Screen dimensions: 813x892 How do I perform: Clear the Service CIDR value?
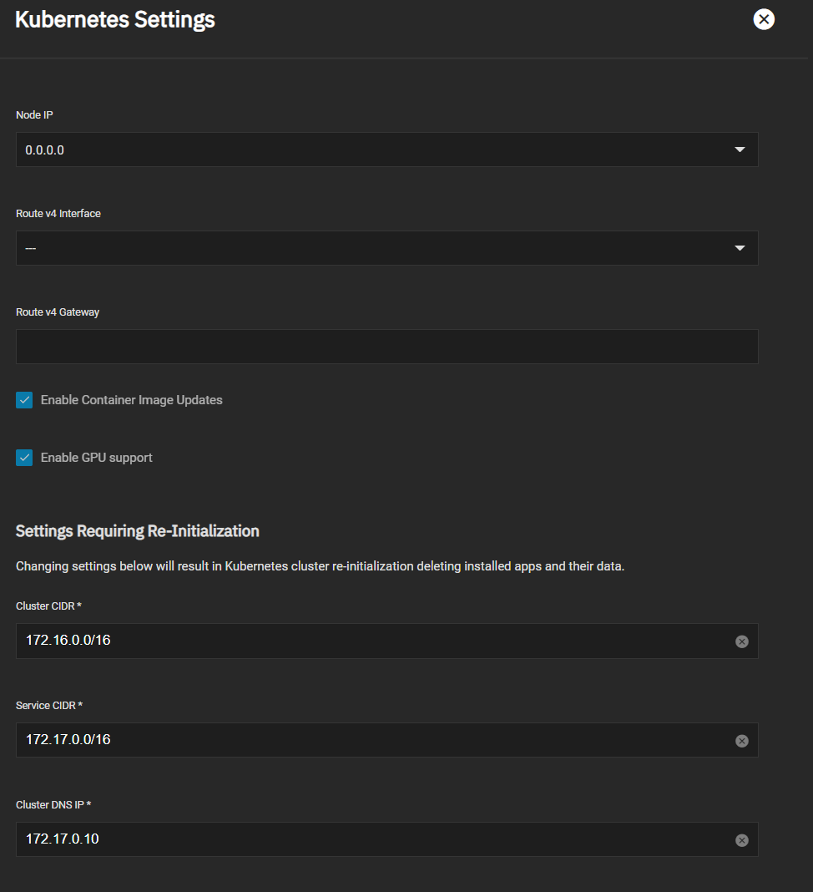742,741
